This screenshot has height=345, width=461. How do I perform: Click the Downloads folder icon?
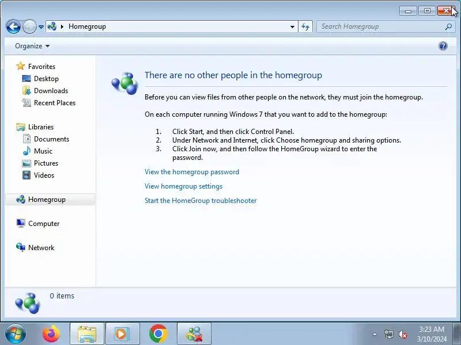coord(27,91)
